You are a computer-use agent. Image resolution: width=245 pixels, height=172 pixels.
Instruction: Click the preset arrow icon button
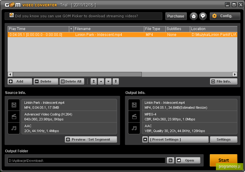pyautogui.click(x=145, y=139)
